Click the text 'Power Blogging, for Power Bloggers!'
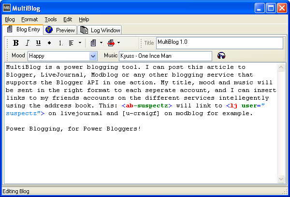 (73, 129)
